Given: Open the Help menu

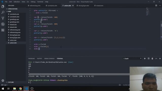Looking at the screenshot, I should tap(47, 2).
